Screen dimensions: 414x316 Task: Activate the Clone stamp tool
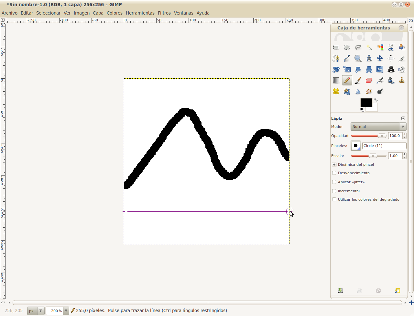402,80
